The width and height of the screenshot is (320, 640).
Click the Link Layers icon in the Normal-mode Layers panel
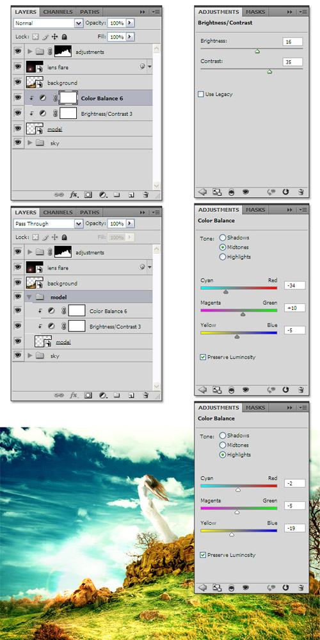click(59, 195)
